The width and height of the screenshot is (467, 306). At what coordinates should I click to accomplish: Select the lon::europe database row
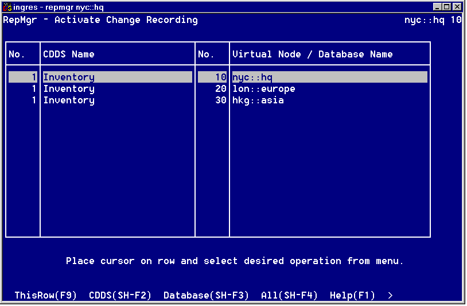(264, 89)
